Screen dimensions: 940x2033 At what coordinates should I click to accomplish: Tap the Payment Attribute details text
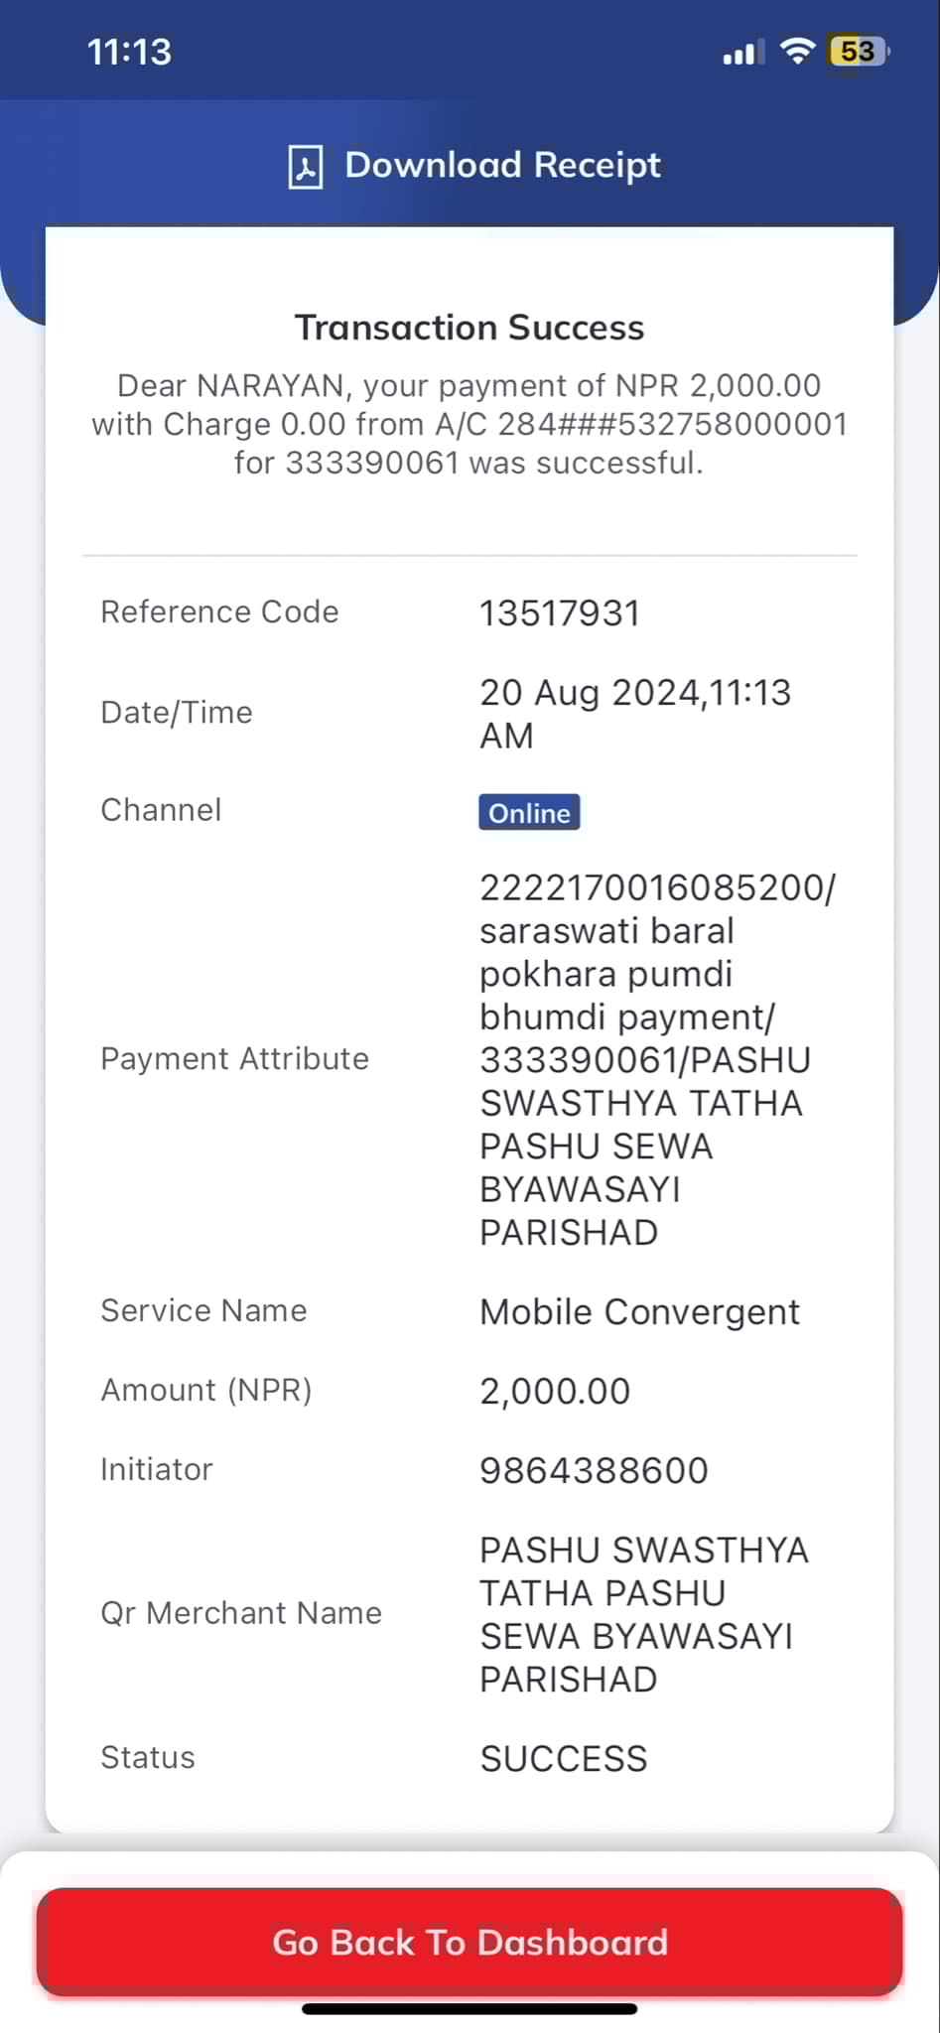click(657, 1059)
